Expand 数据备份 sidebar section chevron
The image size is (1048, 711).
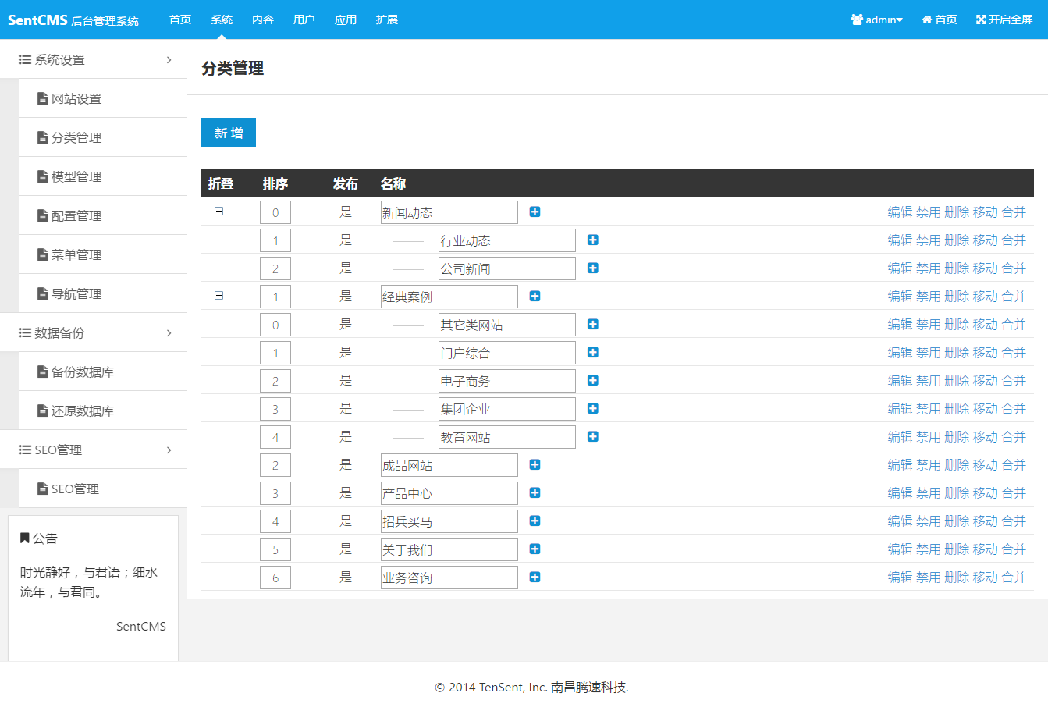pyautogui.click(x=169, y=332)
